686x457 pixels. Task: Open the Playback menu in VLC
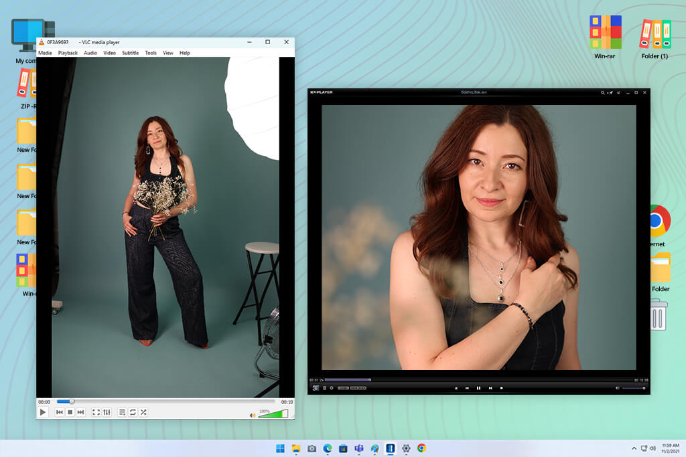68,53
